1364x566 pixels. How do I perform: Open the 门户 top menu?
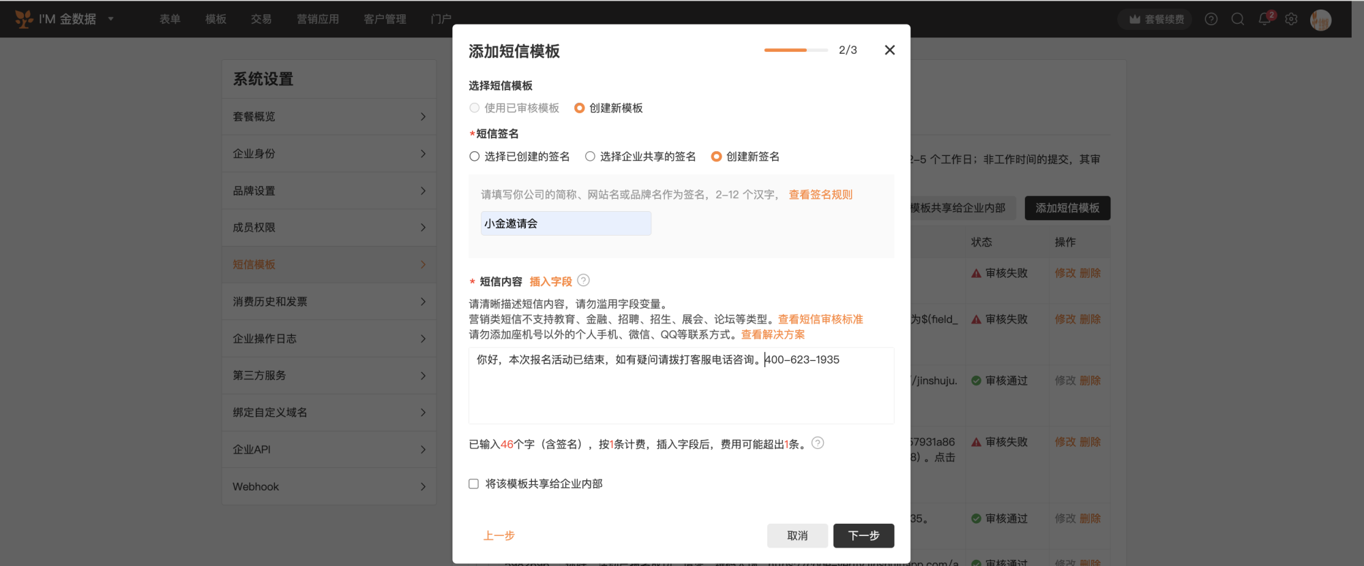pyautogui.click(x=441, y=19)
